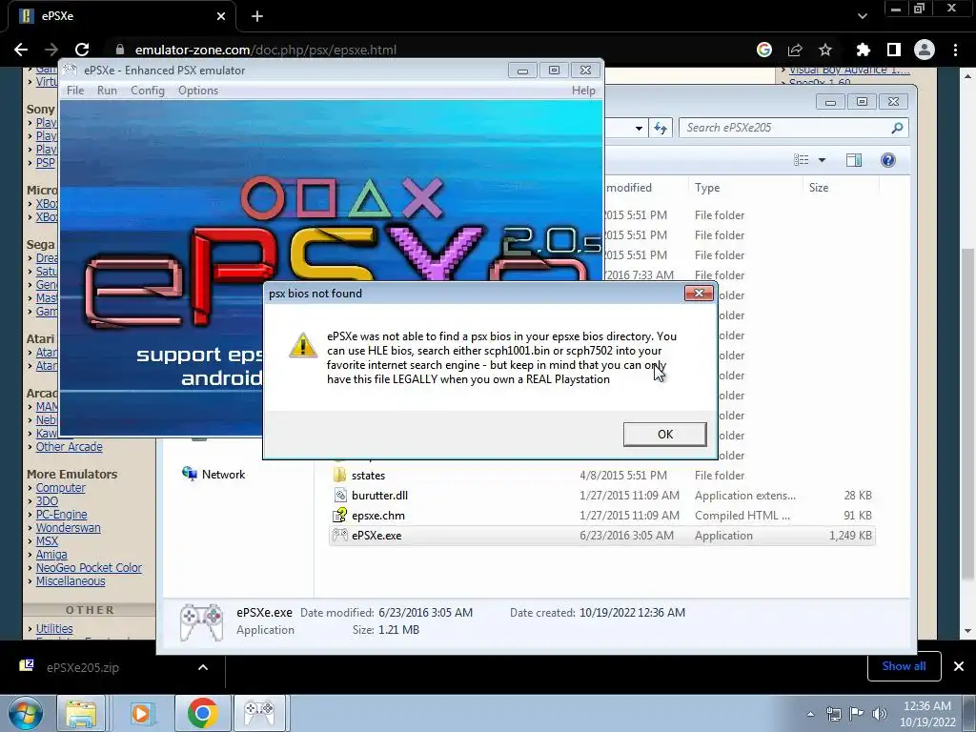Click the Explorer refresh button
This screenshot has width=976, height=732.
[661, 129]
